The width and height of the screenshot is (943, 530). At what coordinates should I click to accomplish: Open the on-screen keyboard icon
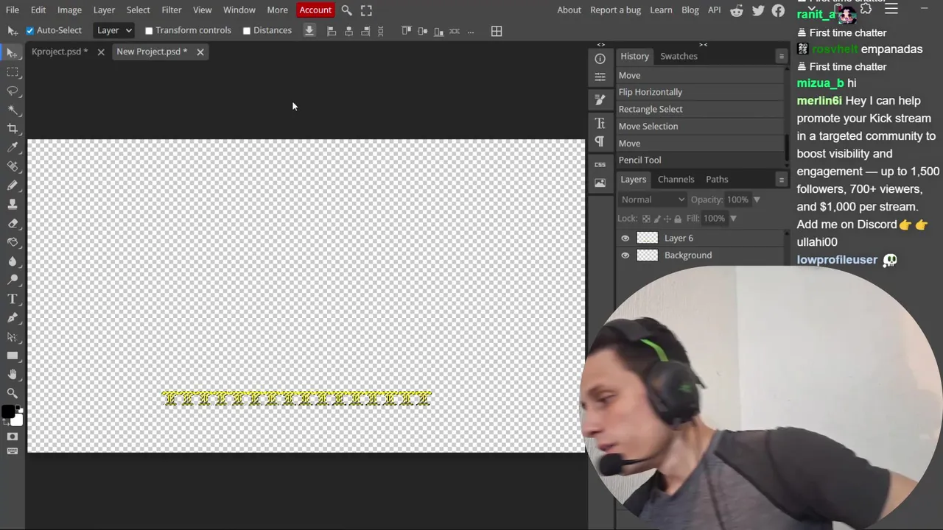pos(13,451)
